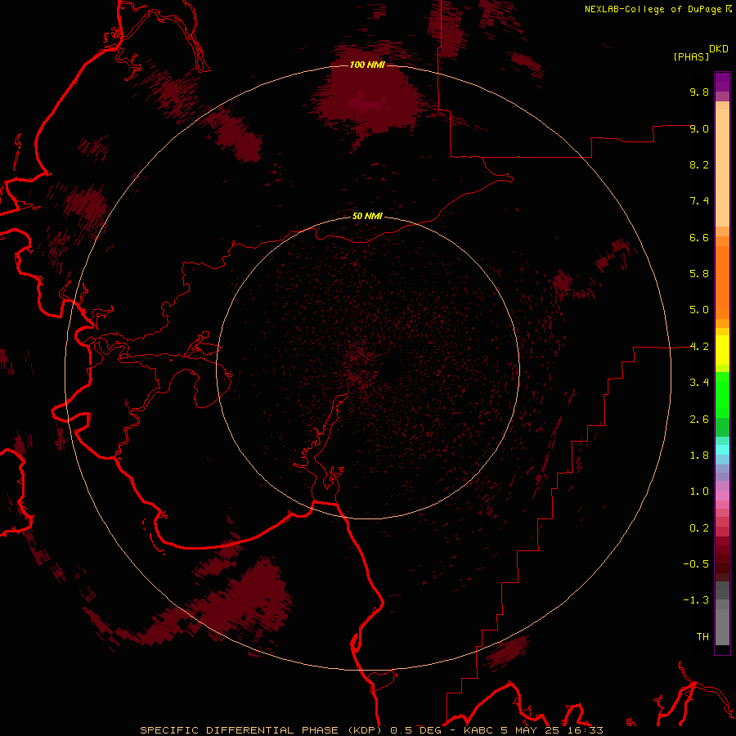
Task: Click the 0.5 DEG elevation text
Action: coord(416,730)
